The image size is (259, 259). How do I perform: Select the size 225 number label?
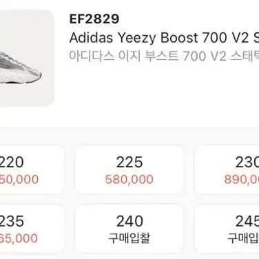129,162
